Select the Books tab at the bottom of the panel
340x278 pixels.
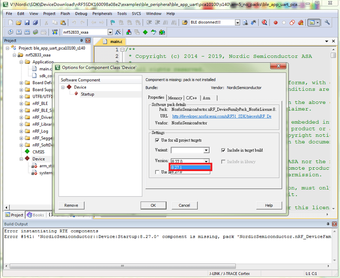[36, 215]
